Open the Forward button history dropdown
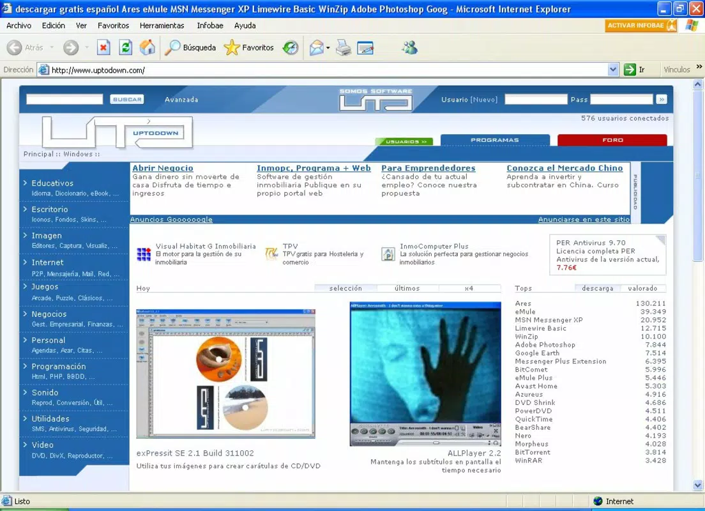This screenshot has height=511, width=705. pyautogui.click(x=87, y=47)
